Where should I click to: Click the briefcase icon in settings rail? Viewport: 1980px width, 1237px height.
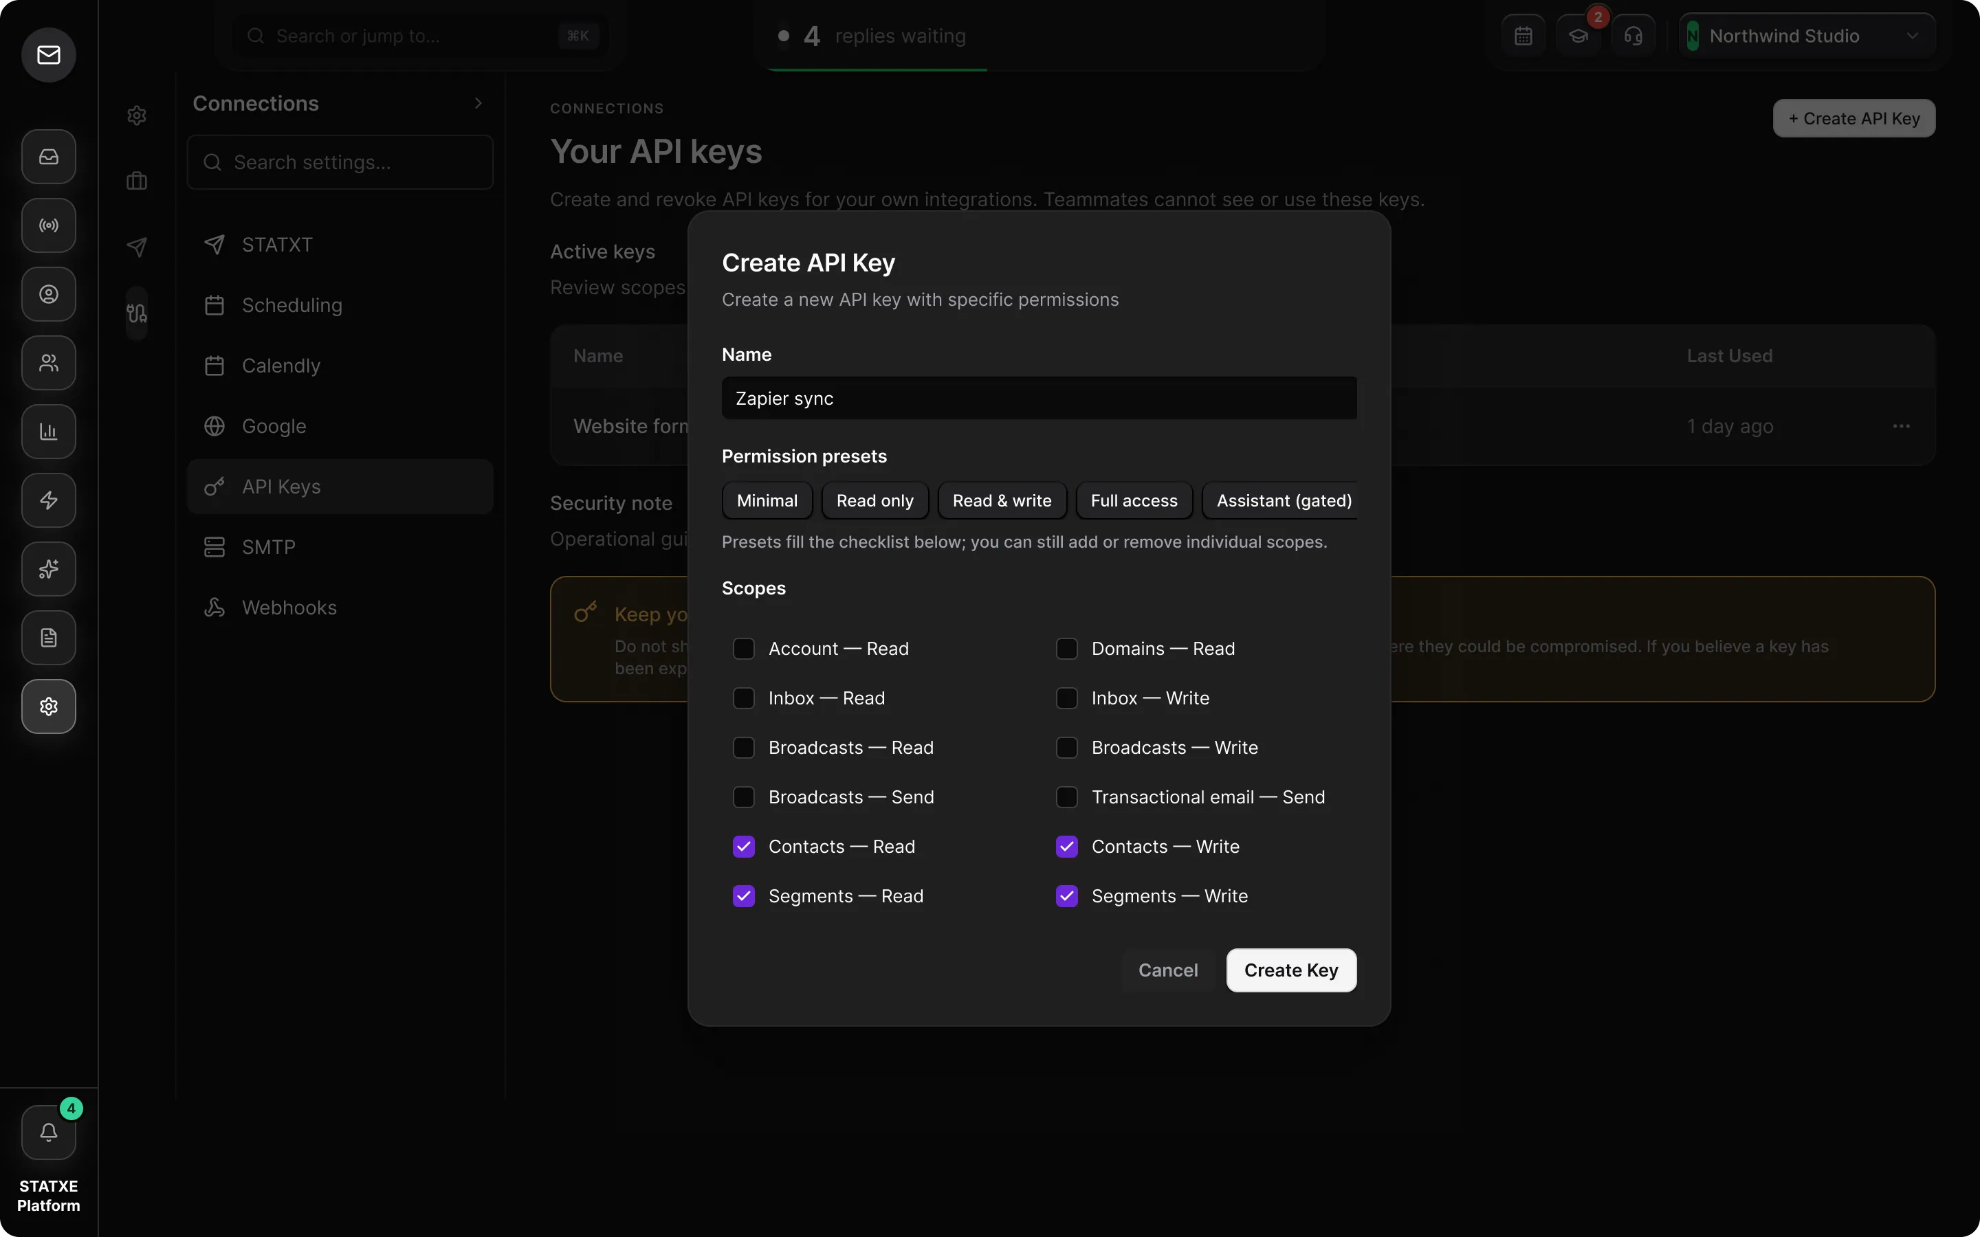[x=137, y=181]
